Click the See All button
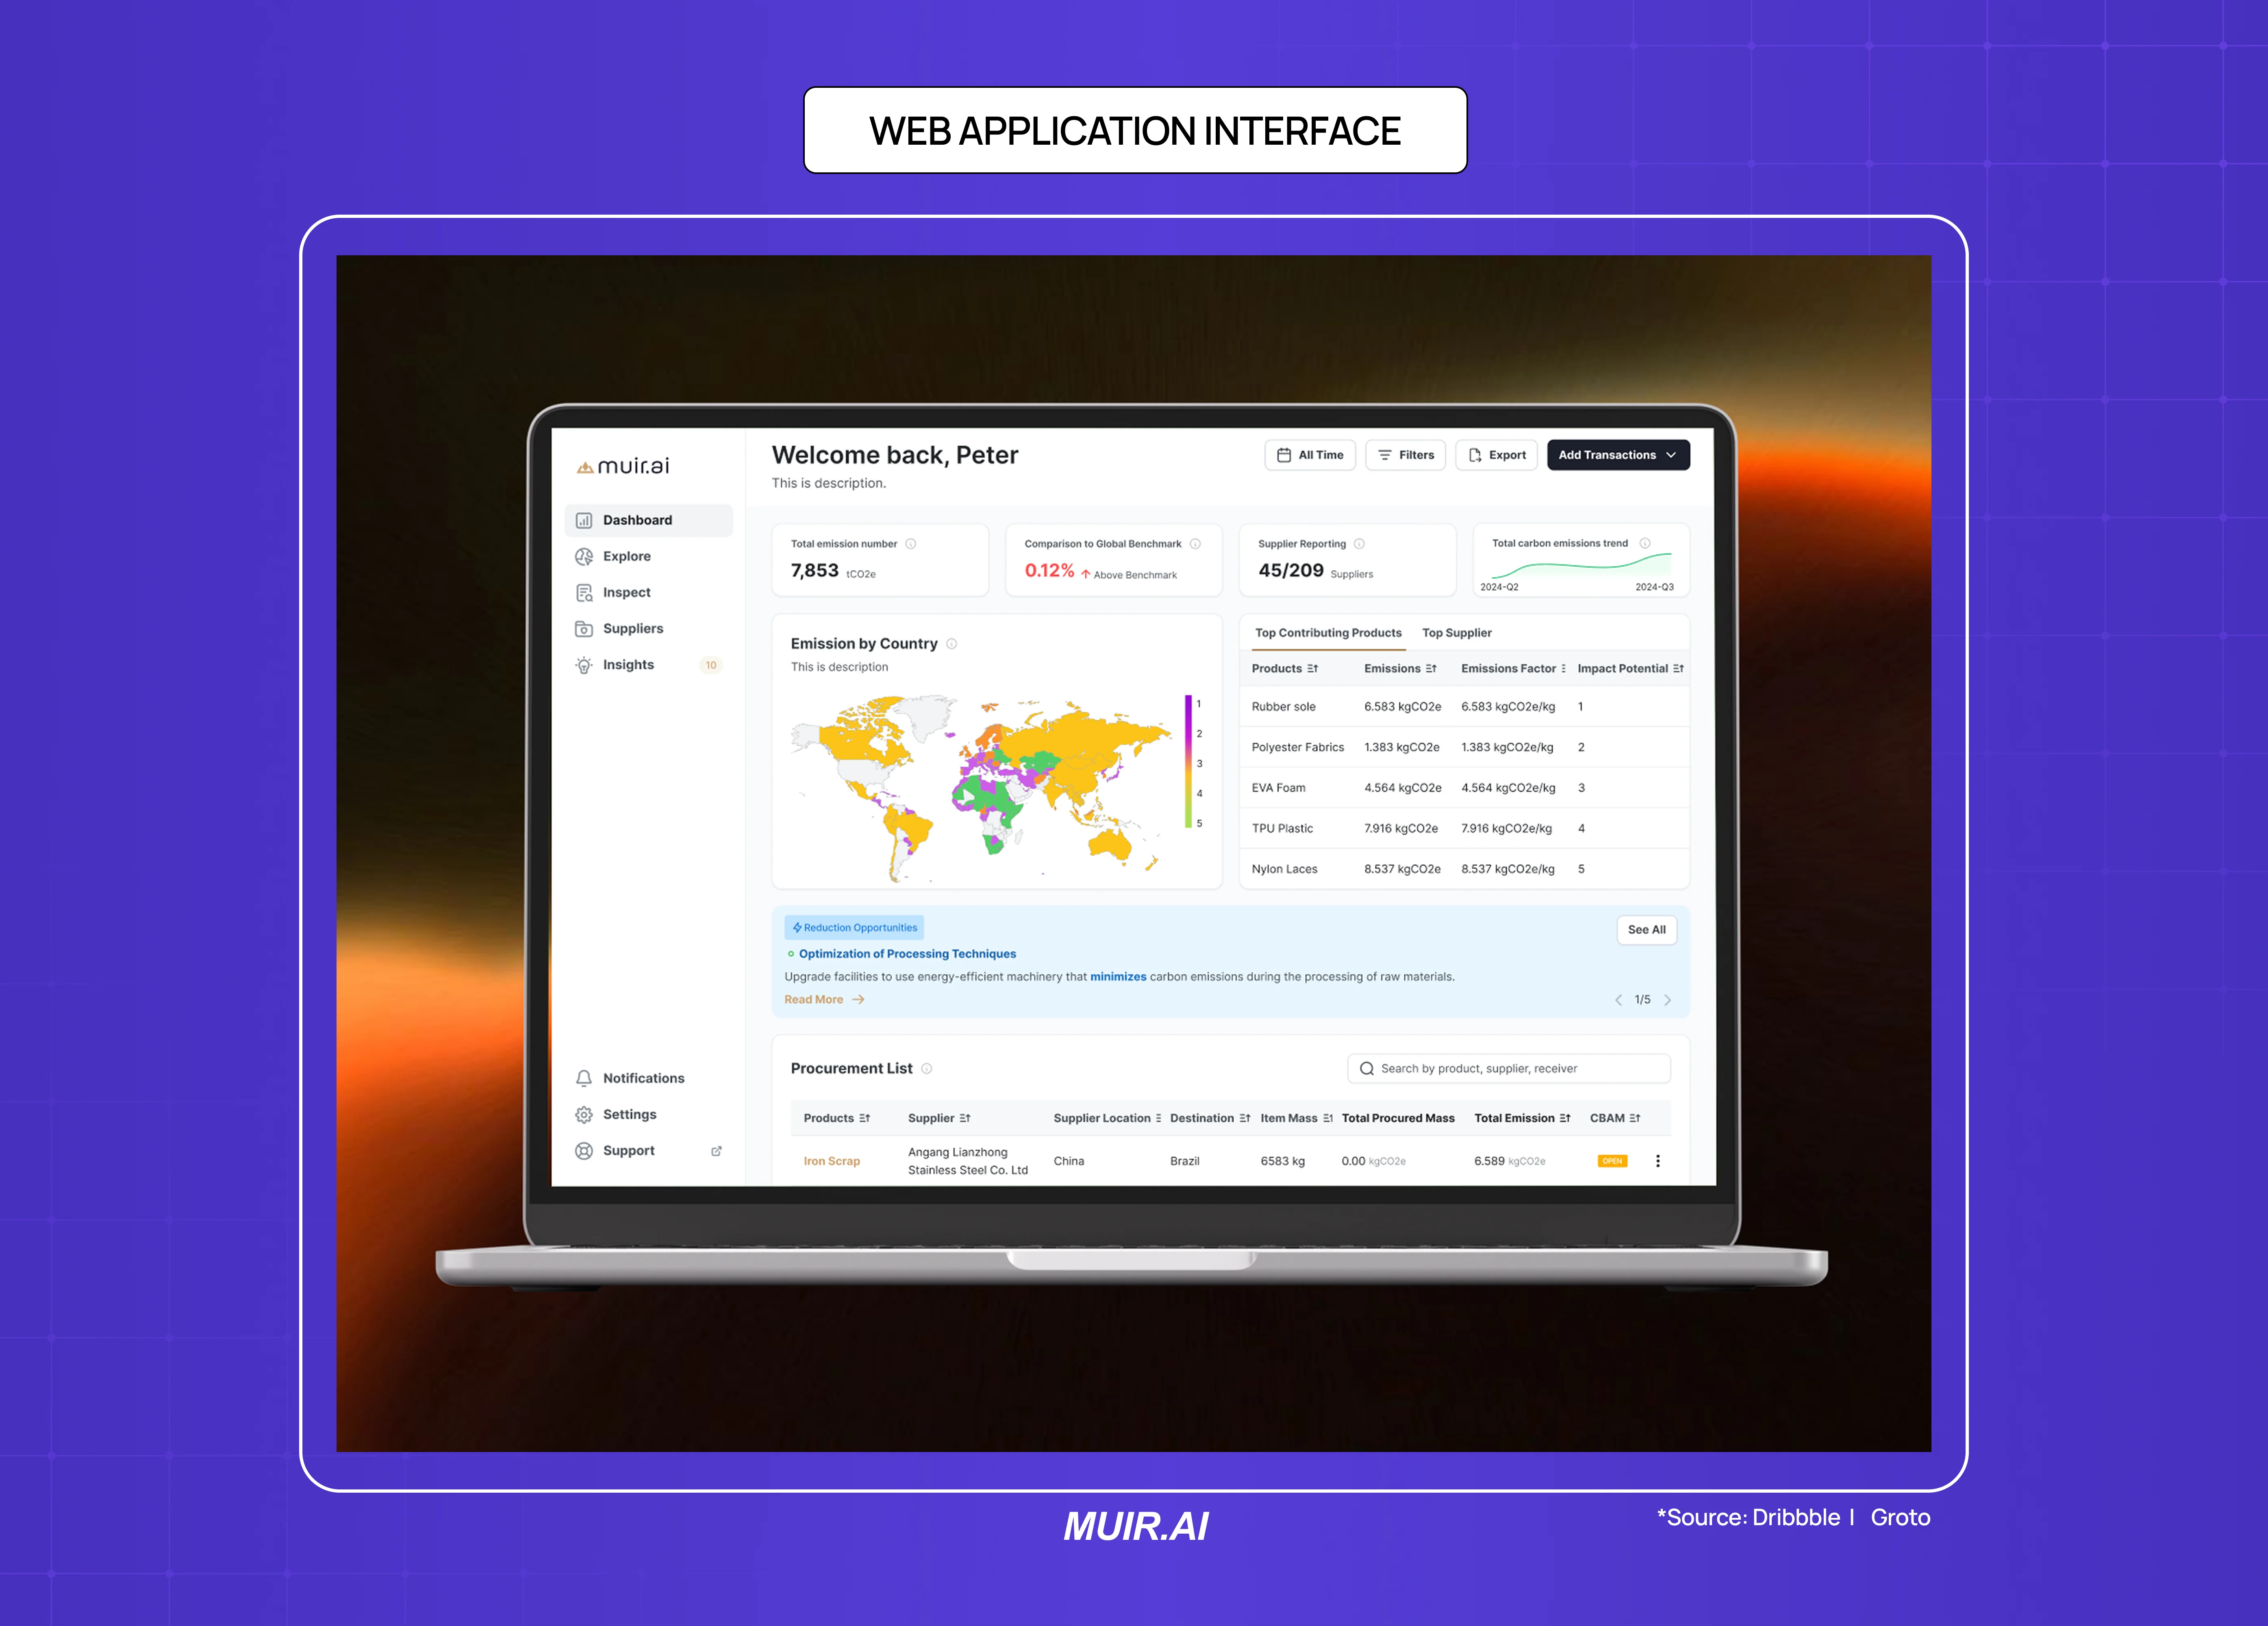 pos(1646,930)
